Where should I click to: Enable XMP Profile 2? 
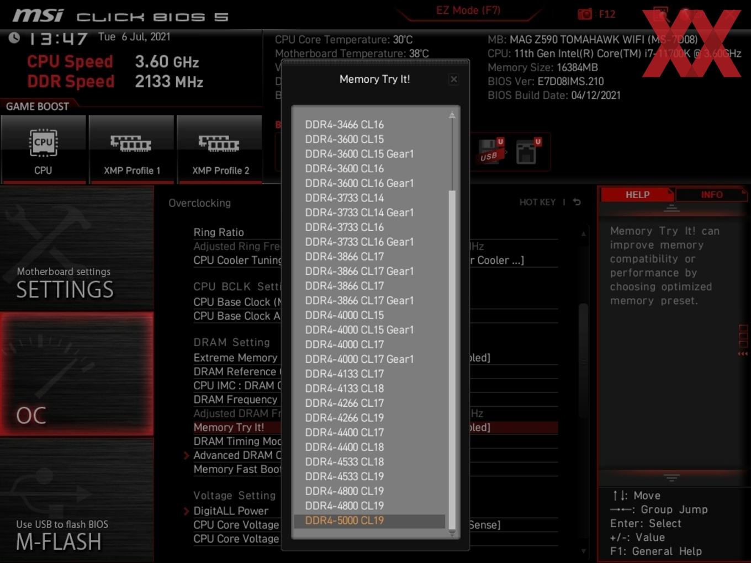[220, 149]
